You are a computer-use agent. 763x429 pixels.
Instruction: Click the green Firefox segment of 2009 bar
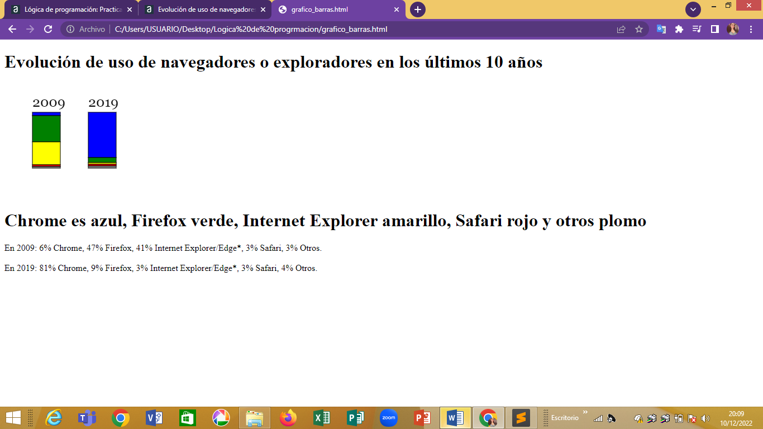[46, 128]
